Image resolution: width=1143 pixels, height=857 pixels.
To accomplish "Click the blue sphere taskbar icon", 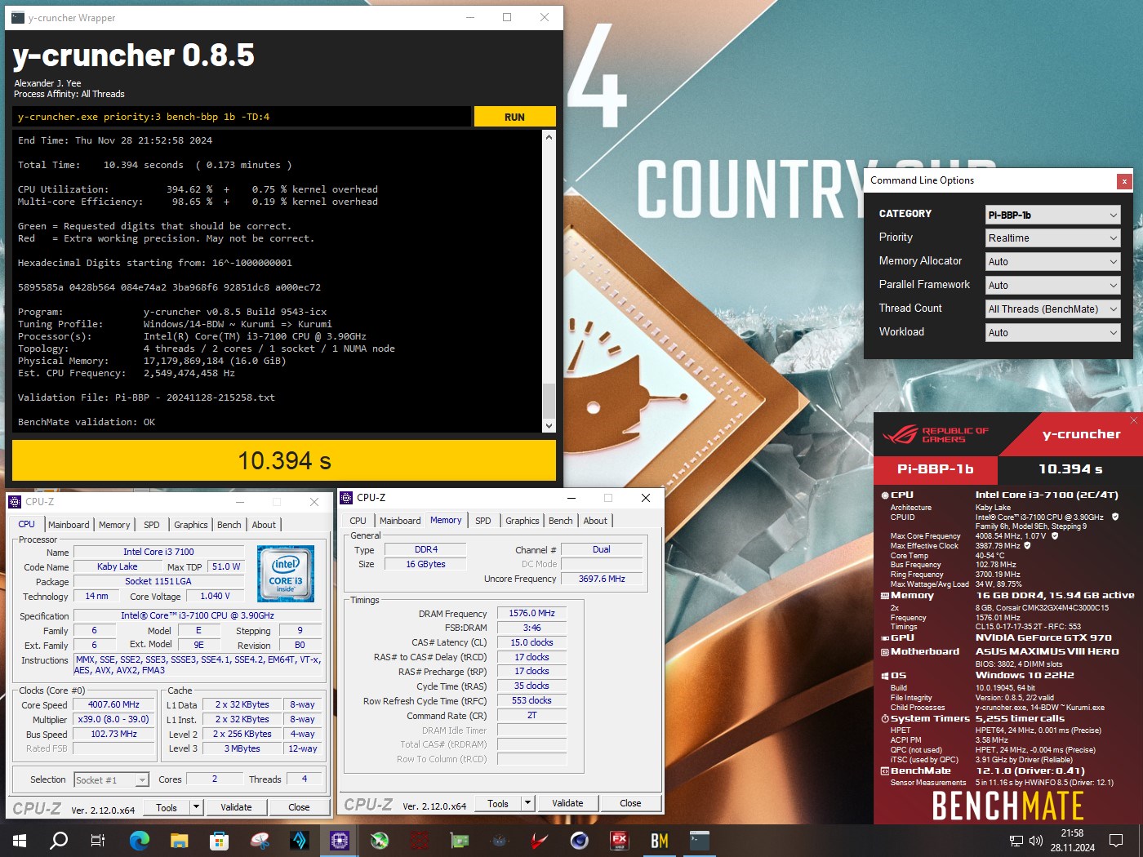I will 580,840.
